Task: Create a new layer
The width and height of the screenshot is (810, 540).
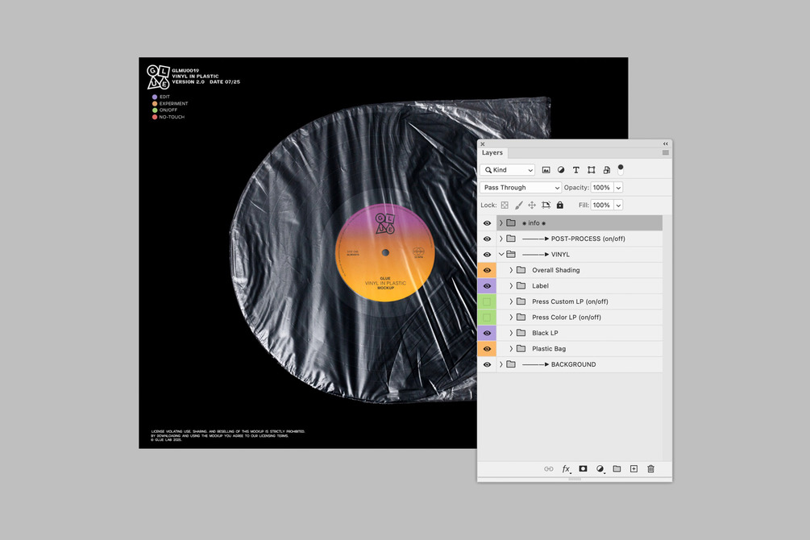Action: tap(633, 469)
